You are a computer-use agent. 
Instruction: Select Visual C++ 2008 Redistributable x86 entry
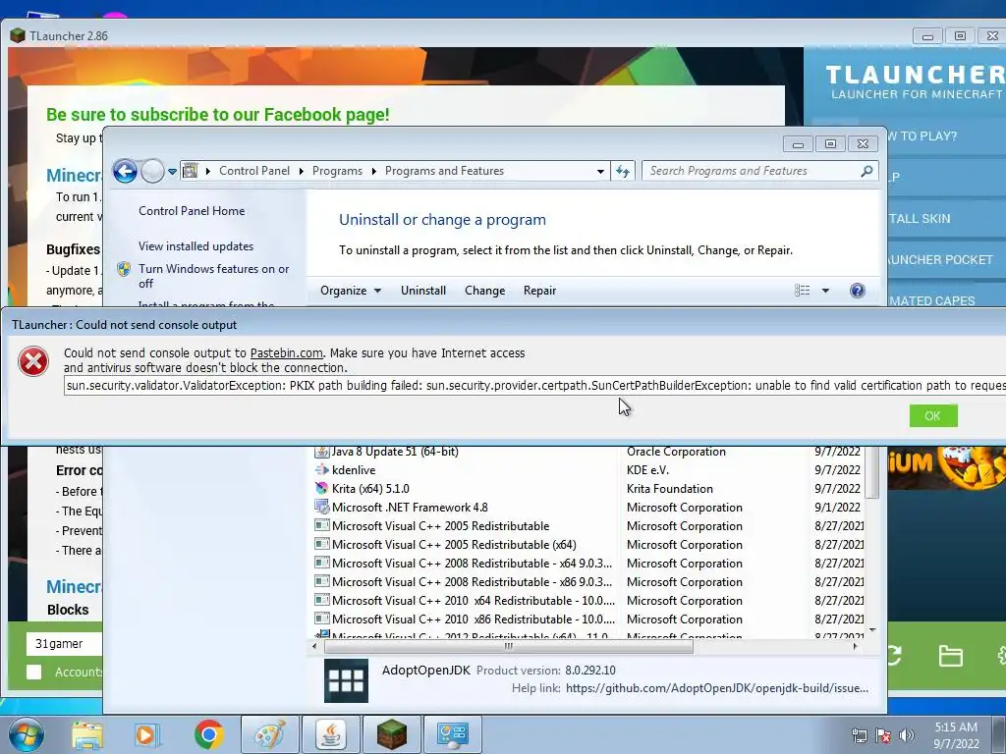coord(588,581)
